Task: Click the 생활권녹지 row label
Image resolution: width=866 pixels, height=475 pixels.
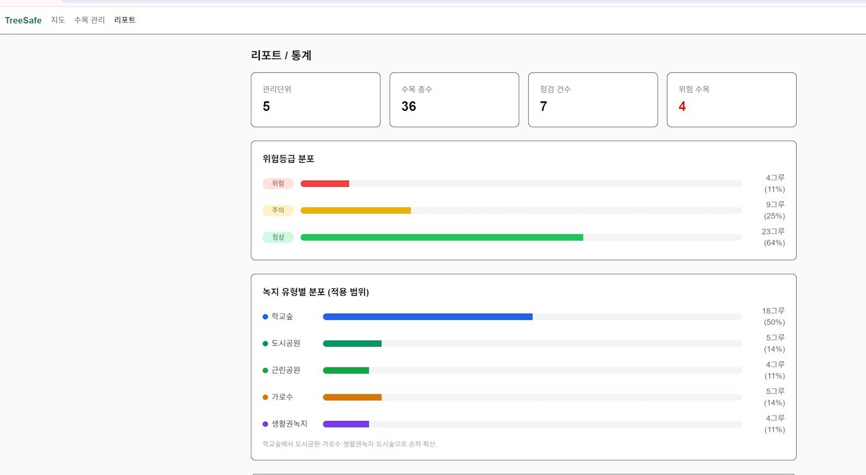Action: tap(289, 424)
